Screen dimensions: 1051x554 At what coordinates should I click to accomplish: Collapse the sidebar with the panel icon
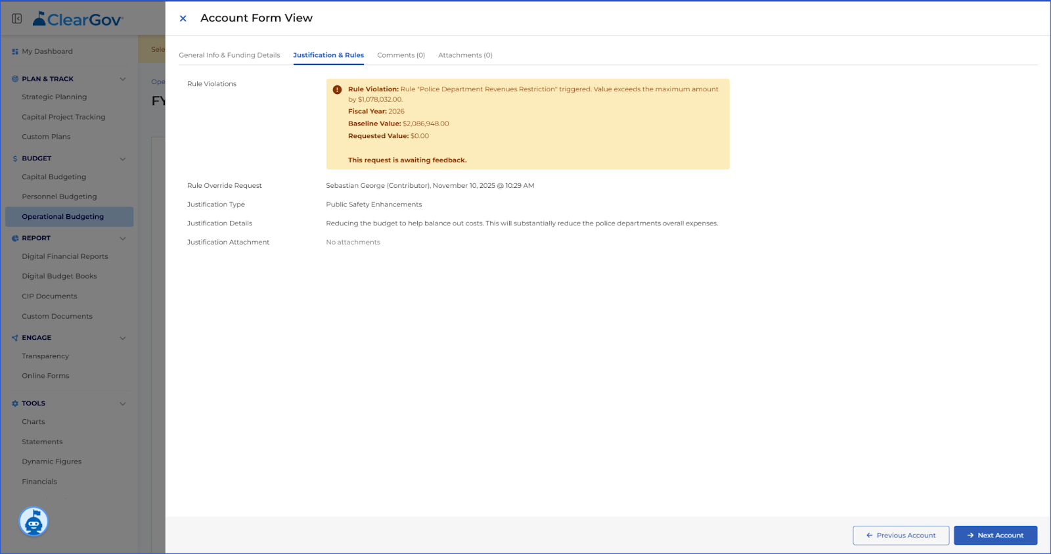tap(17, 18)
